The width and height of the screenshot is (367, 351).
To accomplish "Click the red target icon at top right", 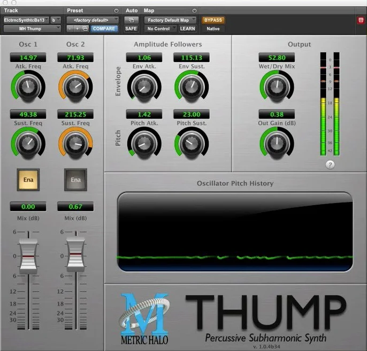I will 361,20.
